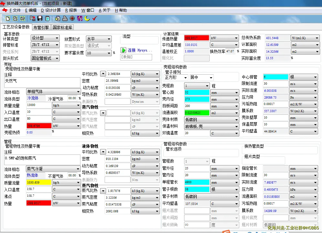Click the red target circle toolbar icon
The image size is (322, 233).
tap(72, 18)
